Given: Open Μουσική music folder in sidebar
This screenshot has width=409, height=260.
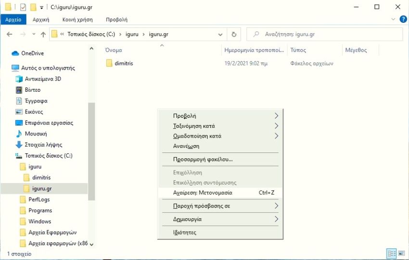Looking at the screenshot, I should click(x=35, y=134).
